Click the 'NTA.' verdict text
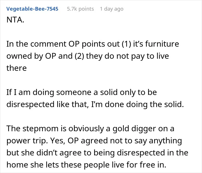 15,20
